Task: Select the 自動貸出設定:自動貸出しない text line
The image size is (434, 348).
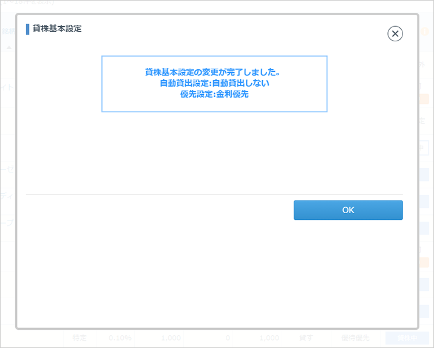Action: (x=214, y=83)
